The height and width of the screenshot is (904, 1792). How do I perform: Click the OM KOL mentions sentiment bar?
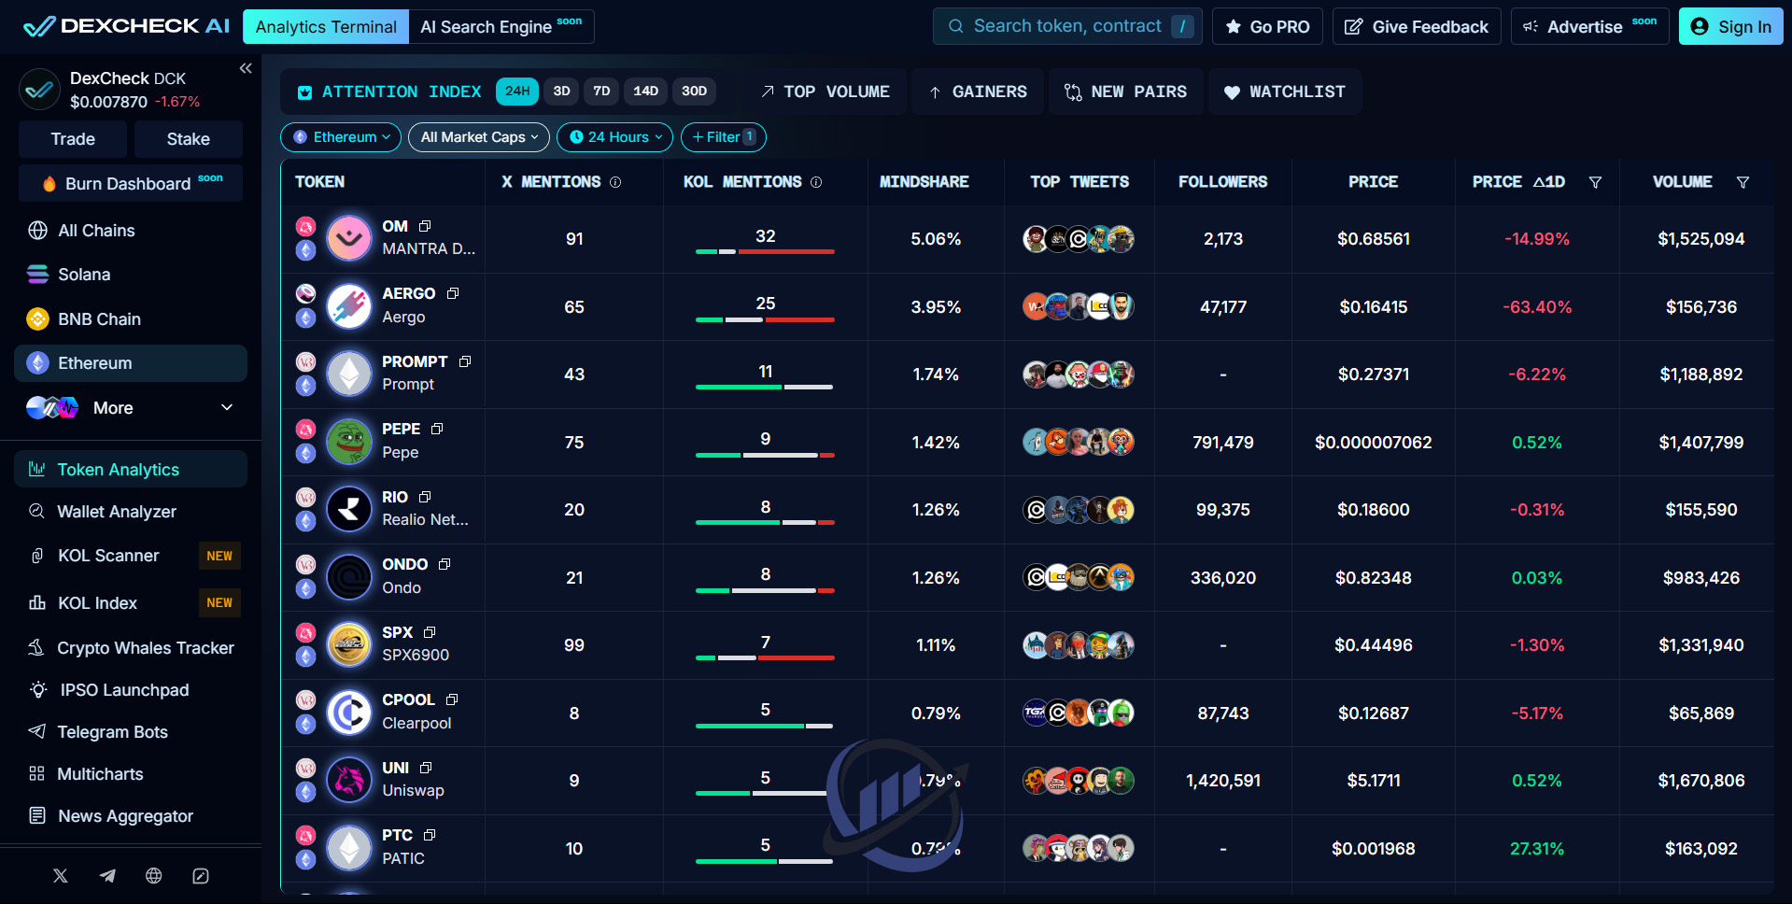(765, 251)
